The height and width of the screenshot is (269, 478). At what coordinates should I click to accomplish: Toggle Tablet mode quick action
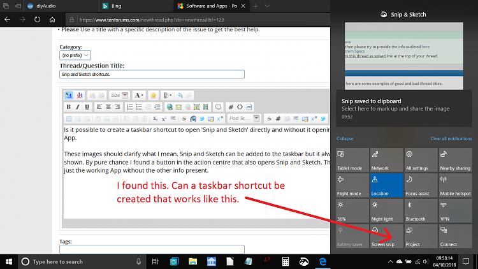pyautogui.click(x=352, y=160)
